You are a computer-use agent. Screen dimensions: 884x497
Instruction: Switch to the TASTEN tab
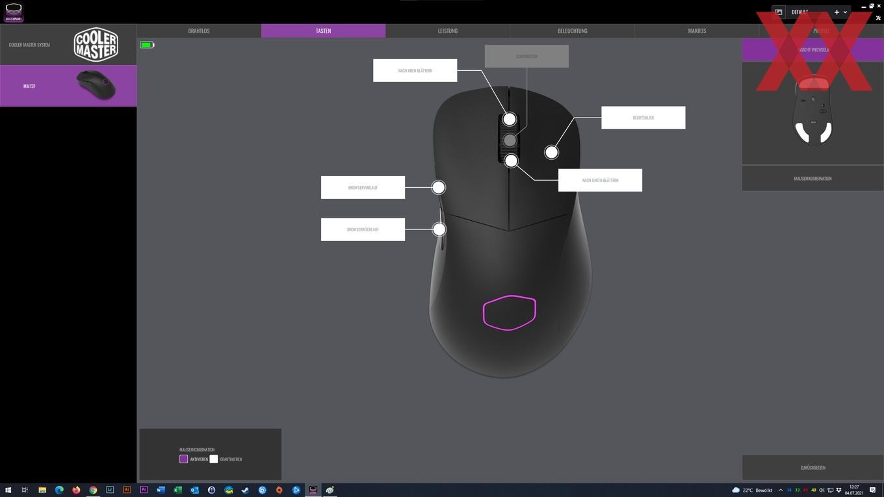coord(323,31)
